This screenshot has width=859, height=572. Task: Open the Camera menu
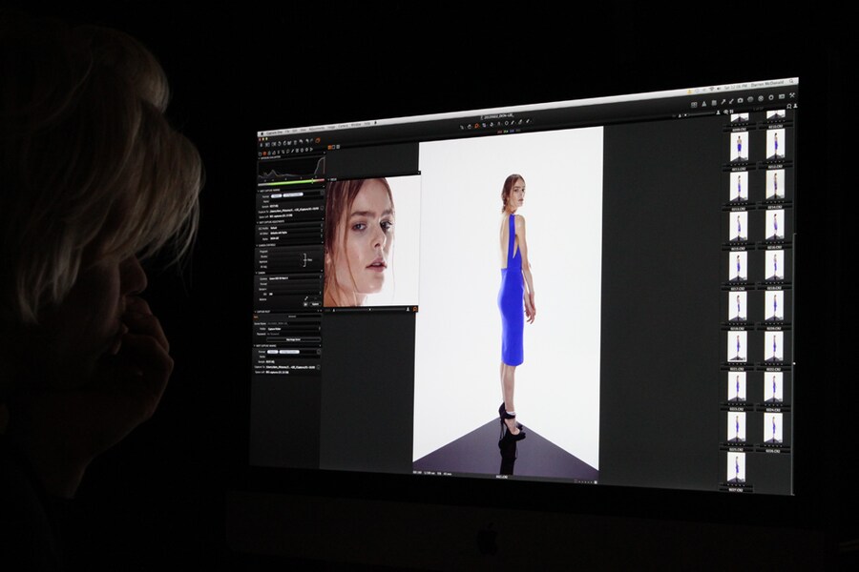(343, 126)
